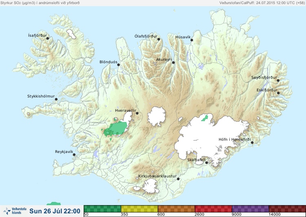Click the 'Stykkishólmur' map label

tap(41, 96)
